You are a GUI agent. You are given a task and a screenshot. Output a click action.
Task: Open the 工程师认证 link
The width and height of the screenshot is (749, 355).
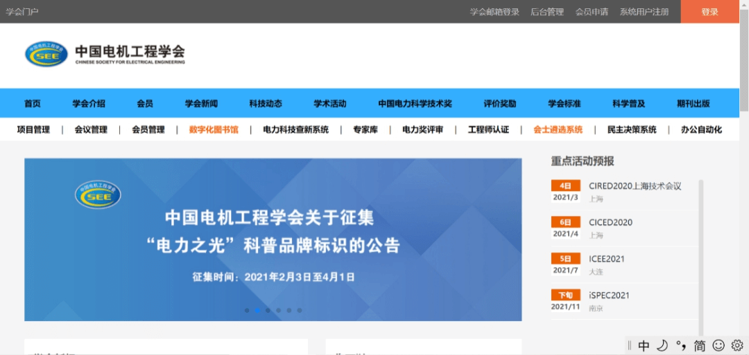(488, 129)
